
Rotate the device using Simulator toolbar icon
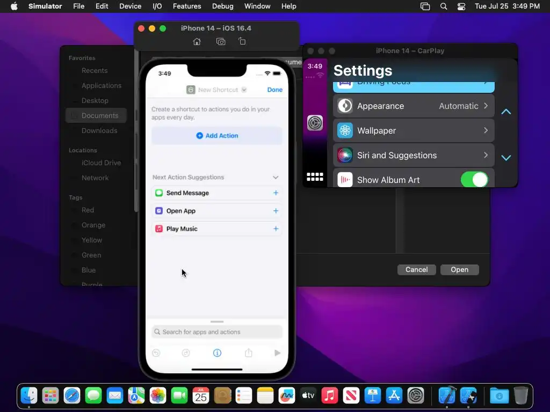(x=242, y=41)
